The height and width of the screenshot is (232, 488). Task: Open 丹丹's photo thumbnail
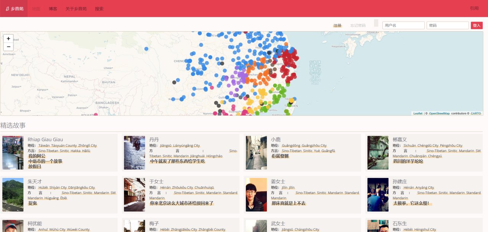click(x=134, y=153)
